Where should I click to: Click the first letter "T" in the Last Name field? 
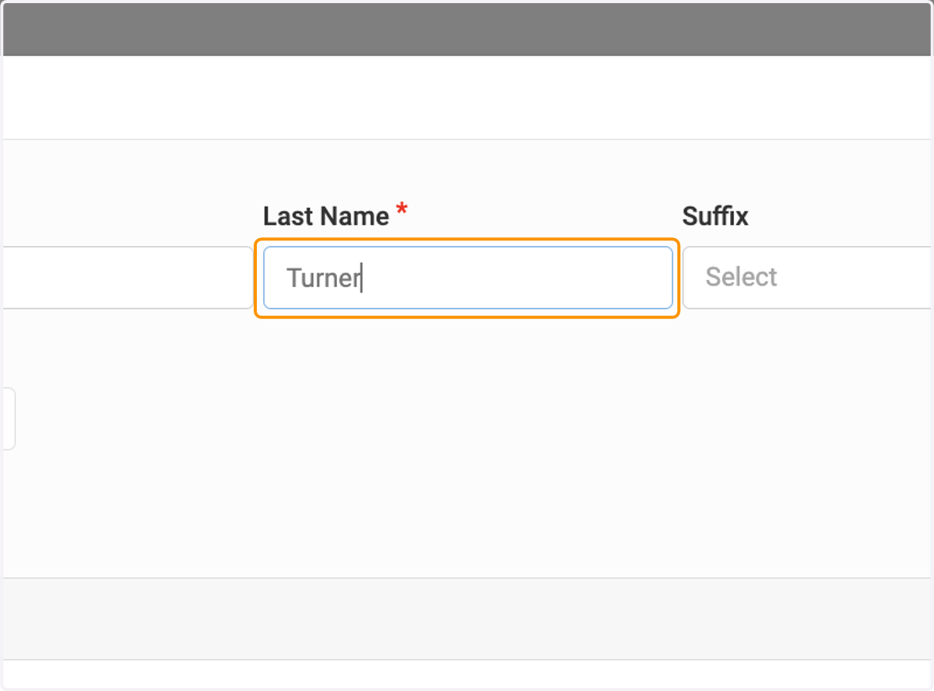(x=294, y=278)
